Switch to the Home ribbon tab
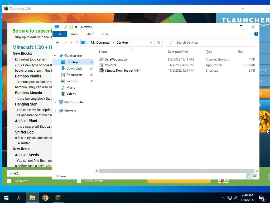The width and height of the screenshot is (270, 203). click(x=75, y=34)
